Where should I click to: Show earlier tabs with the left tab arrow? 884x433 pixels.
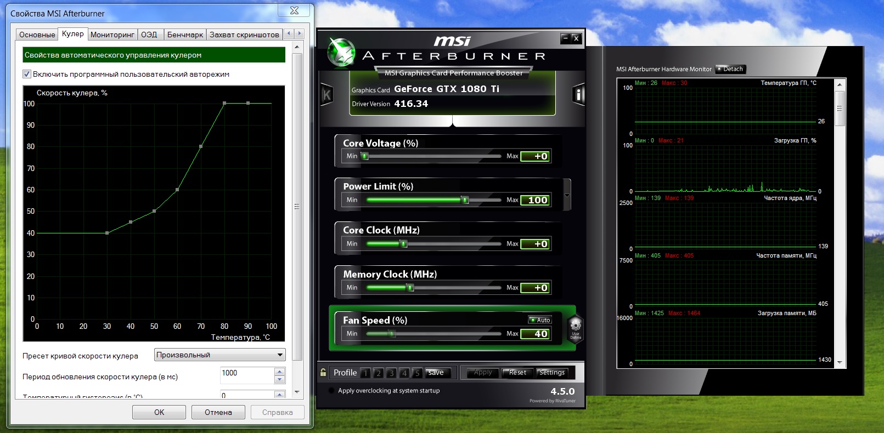coord(289,33)
